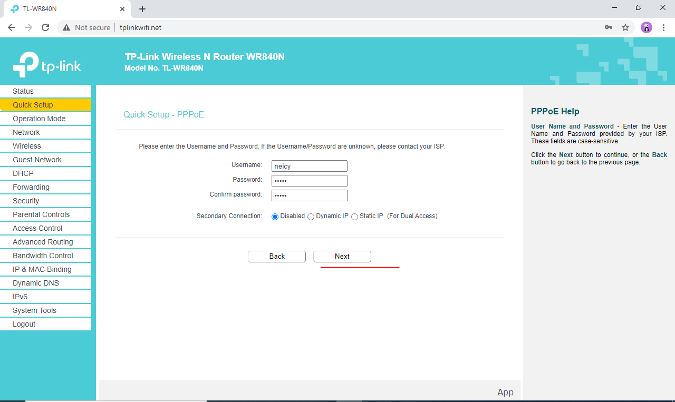Click the browser back arrow
Viewport: 675px width, 402px height.
(12, 27)
